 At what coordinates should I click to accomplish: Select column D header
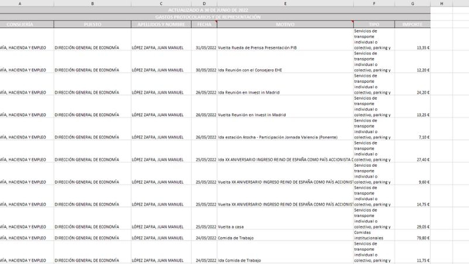tap(204, 4)
